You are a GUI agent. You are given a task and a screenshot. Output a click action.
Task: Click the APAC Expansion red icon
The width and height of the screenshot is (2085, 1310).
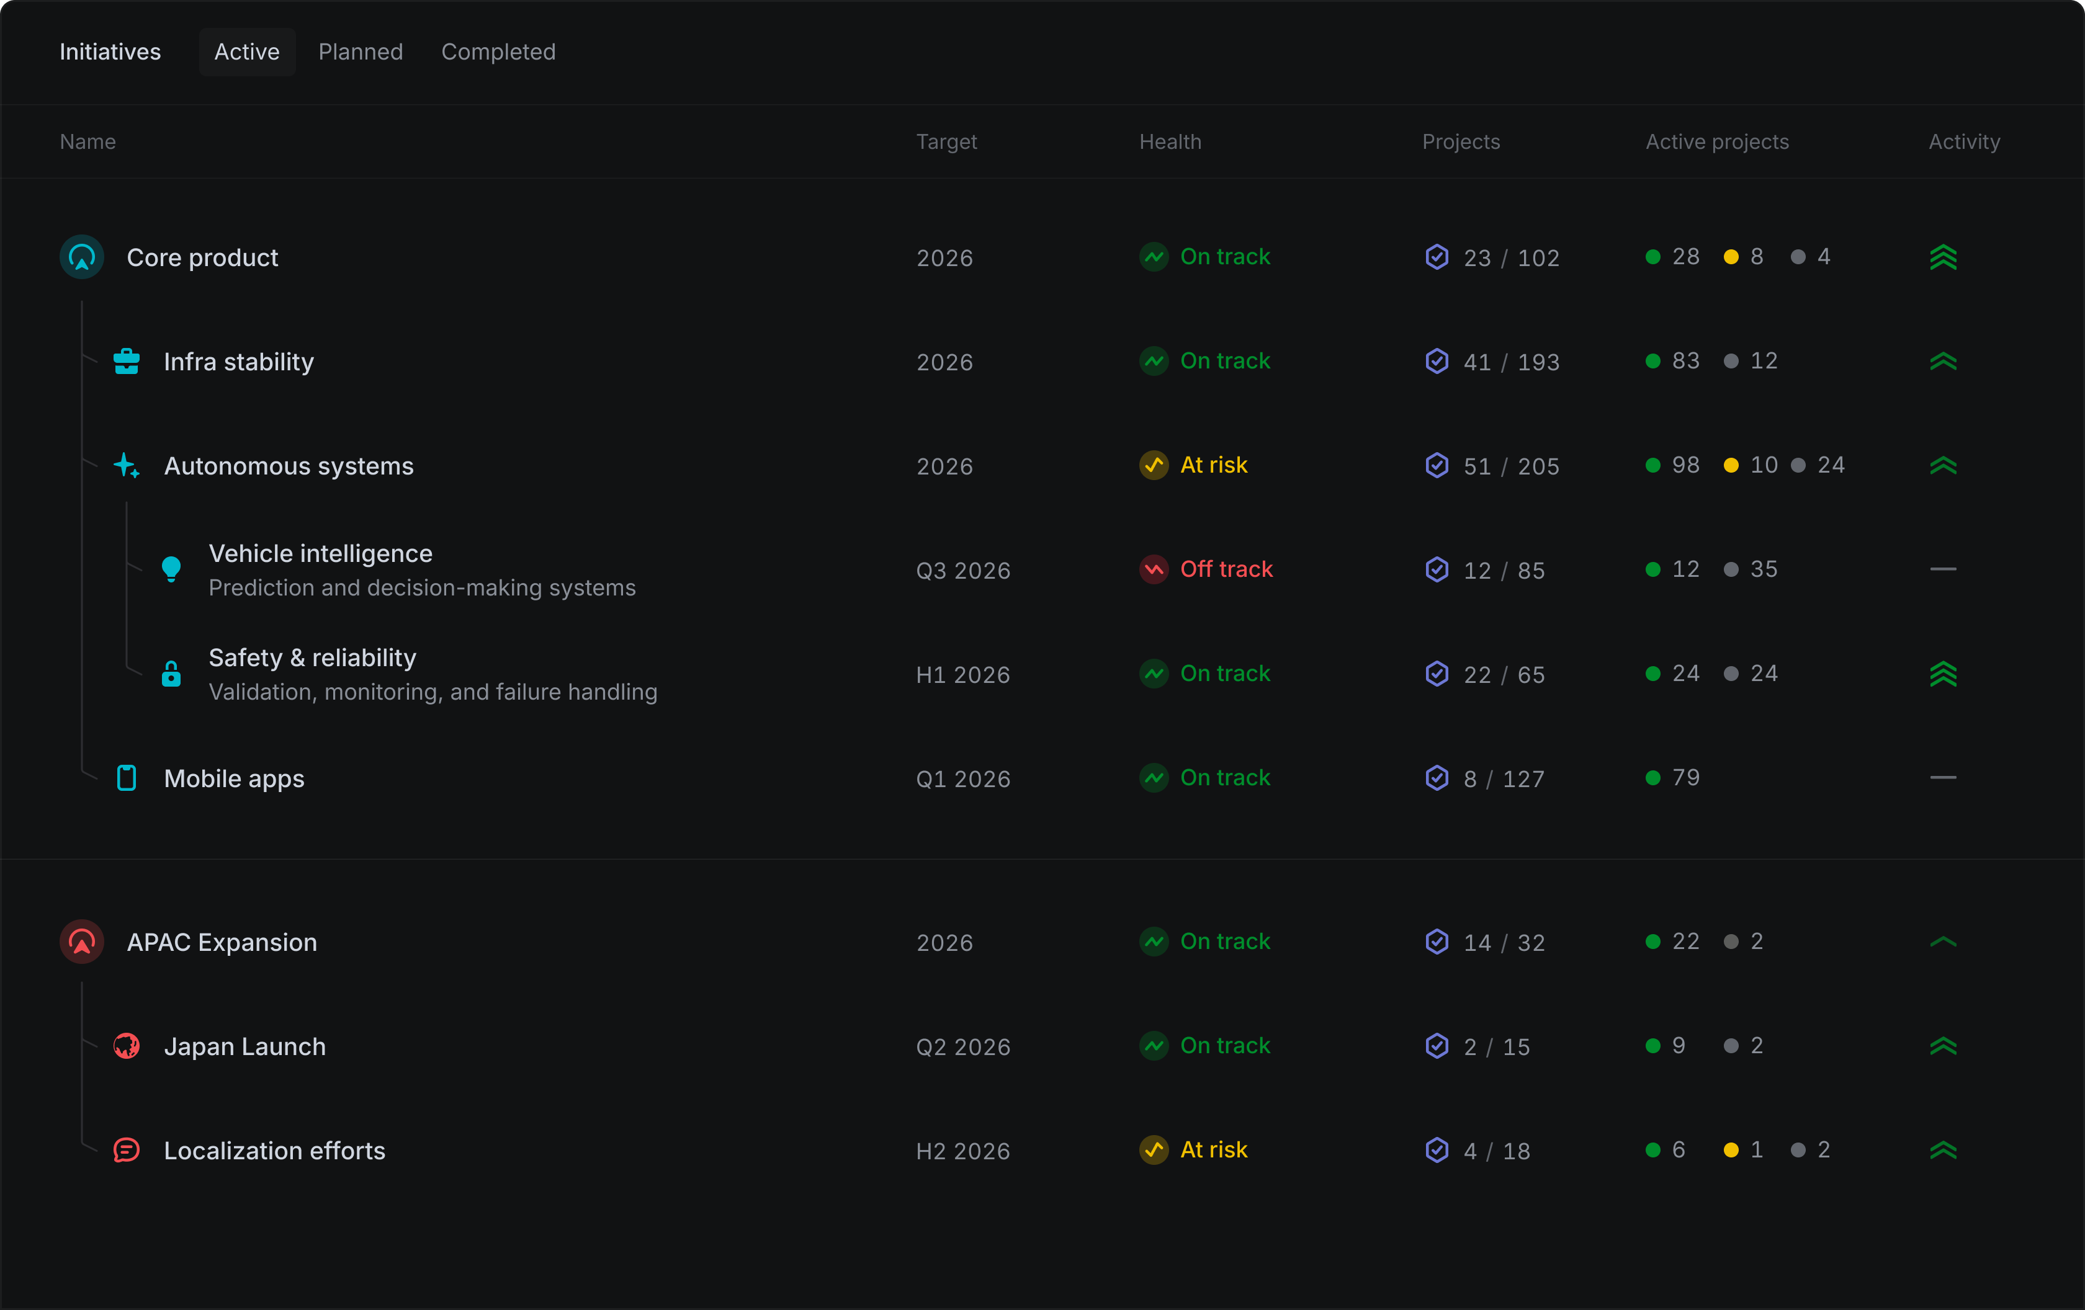[x=83, y=942]
